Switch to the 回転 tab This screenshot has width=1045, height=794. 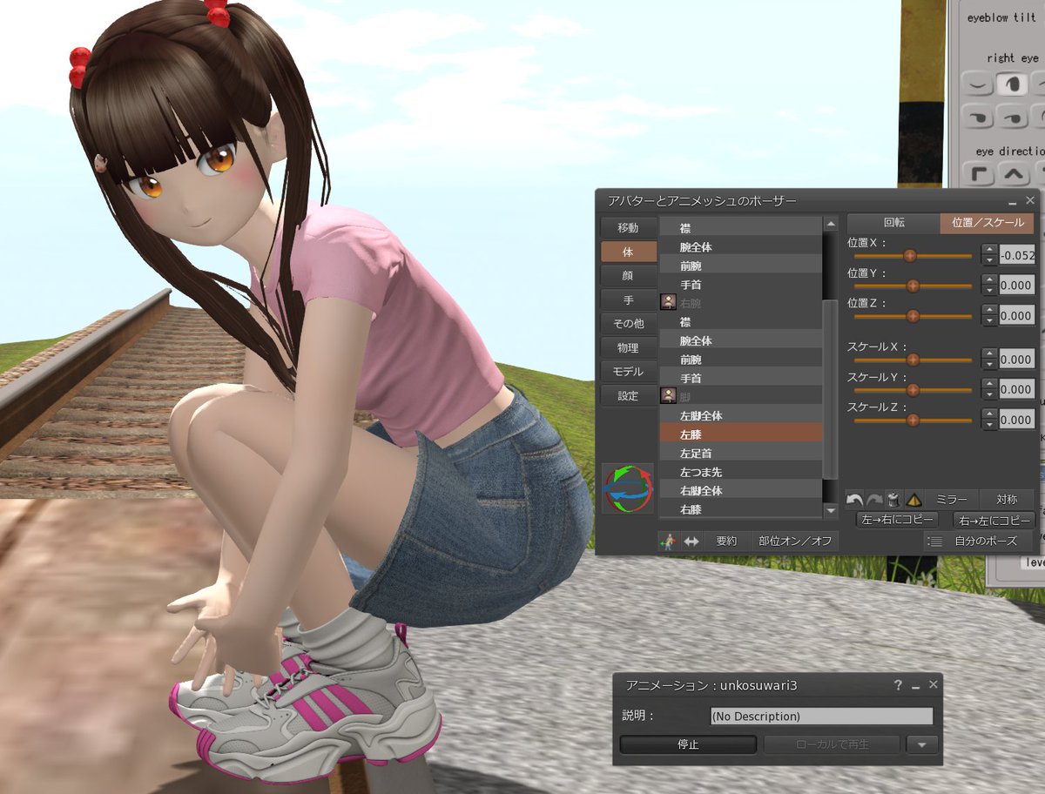coord(894,223)
